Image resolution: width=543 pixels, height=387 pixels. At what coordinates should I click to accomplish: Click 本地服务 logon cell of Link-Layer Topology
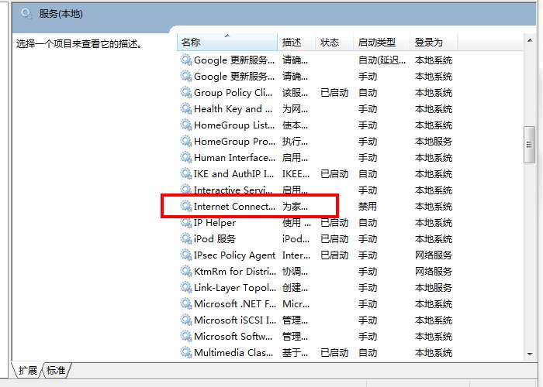[x=434, y=287]
